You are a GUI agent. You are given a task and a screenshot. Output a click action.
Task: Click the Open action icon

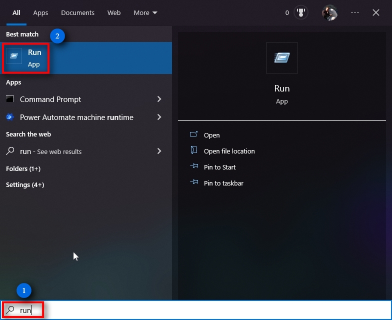pyautogui.click(x=194, y=134)
